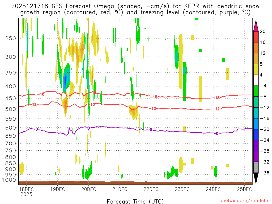Viewport: 272px width, 204px height.
Task: Click the 300 pressure level label
Action: (11, 57)
